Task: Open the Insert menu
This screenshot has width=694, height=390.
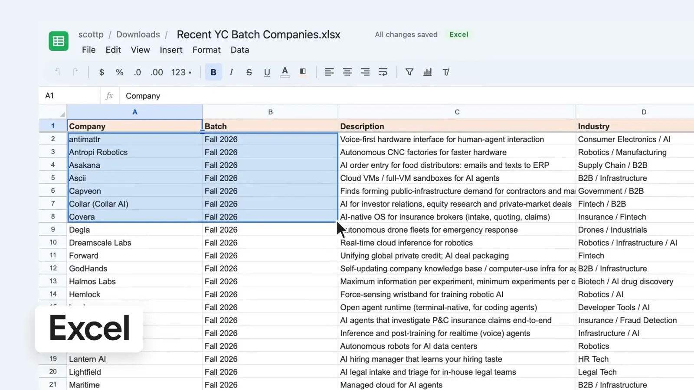Action: [171, 50]
